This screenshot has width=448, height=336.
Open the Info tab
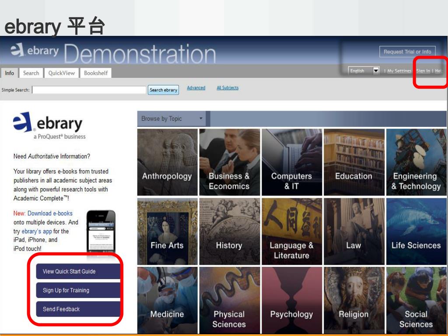(10, 73)
